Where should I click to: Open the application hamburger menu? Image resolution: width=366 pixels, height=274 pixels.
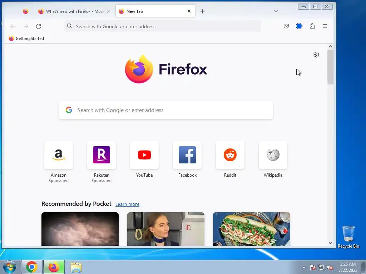pos(325,26)
